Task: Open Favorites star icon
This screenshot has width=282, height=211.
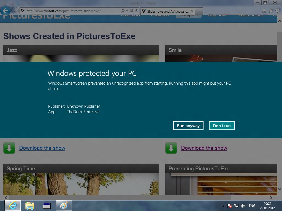Action: (271, 11)
